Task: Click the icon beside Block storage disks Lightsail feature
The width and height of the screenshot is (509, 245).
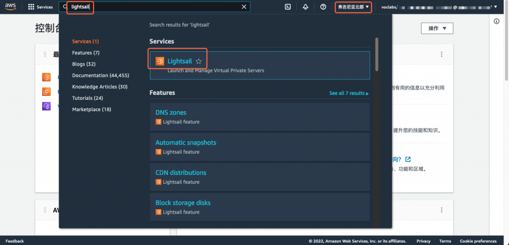Action: 159,212
